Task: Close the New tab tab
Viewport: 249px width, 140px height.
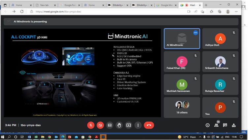Action: tap(55, 5)
